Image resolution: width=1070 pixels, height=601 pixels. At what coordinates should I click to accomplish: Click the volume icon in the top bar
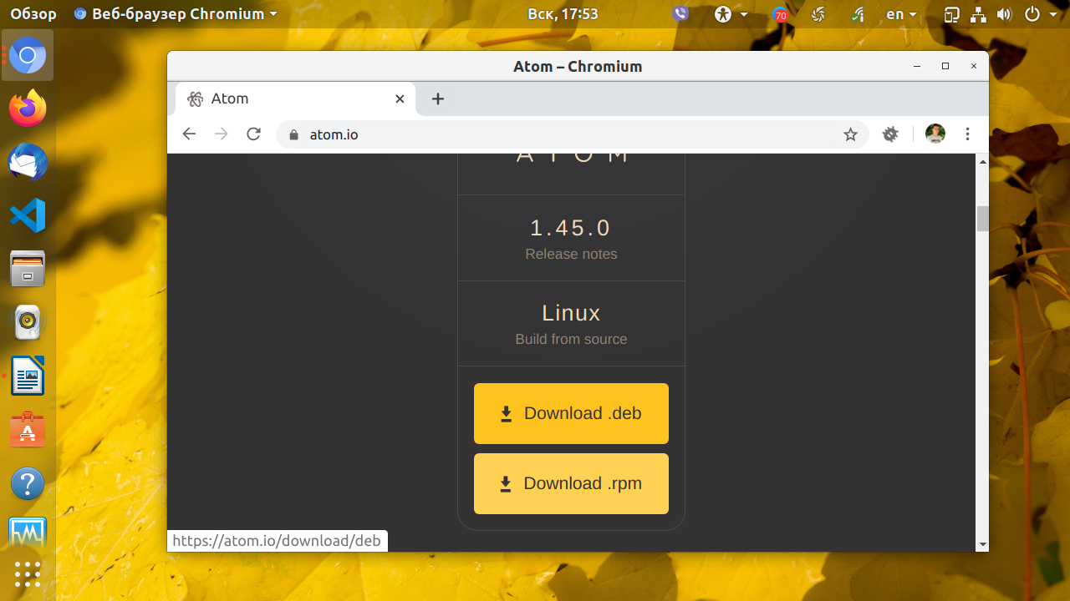[1004, 14]
